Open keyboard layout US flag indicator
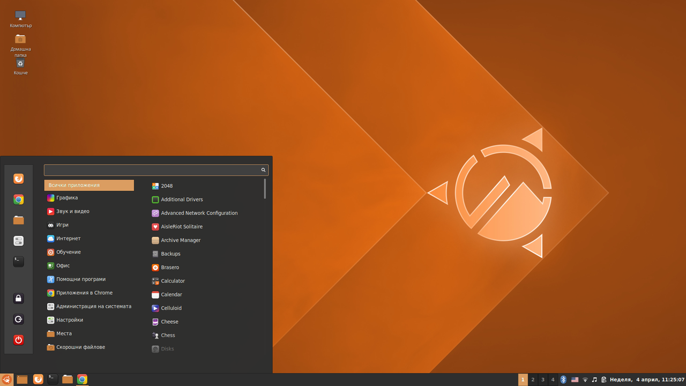Screen dimensions: 686x386 click(575, 380)
